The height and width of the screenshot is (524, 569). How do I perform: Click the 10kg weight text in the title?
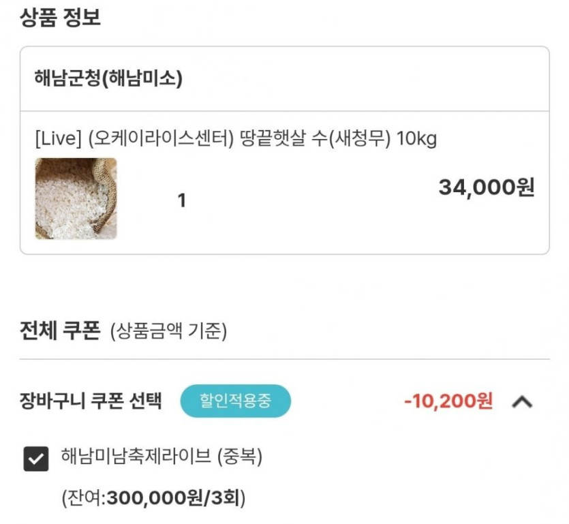pos(416,140)
